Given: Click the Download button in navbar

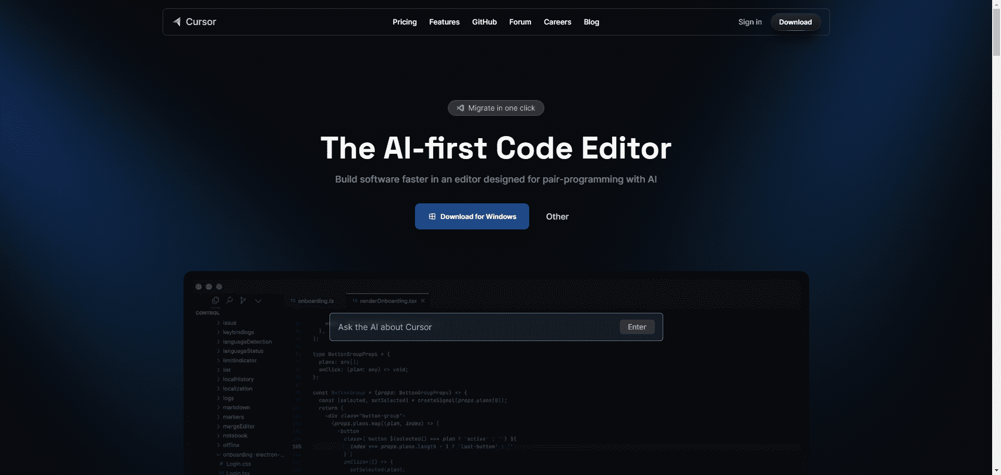Looking at the screenshot, I should pos(796,22).
